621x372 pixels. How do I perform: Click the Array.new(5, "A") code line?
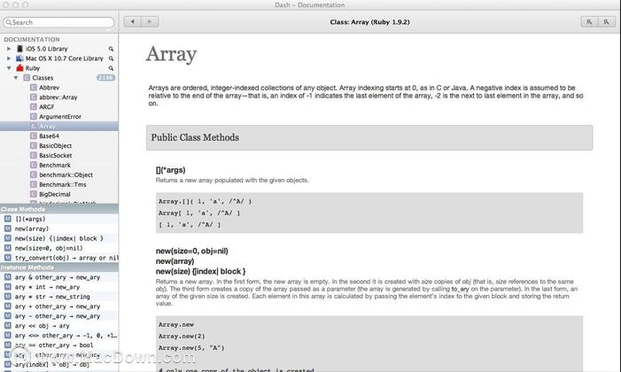[191, 348]
